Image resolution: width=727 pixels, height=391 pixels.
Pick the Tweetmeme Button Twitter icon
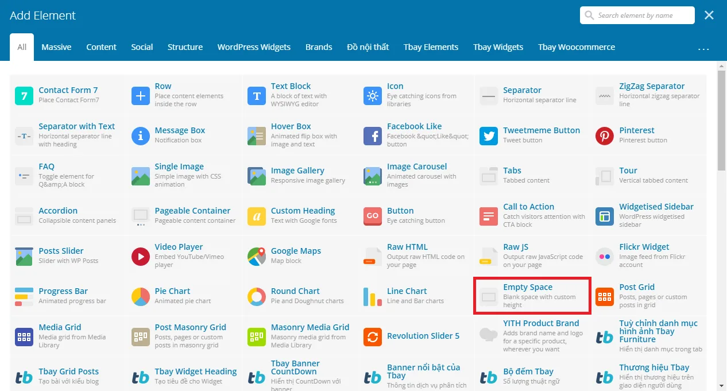[489, 136]
